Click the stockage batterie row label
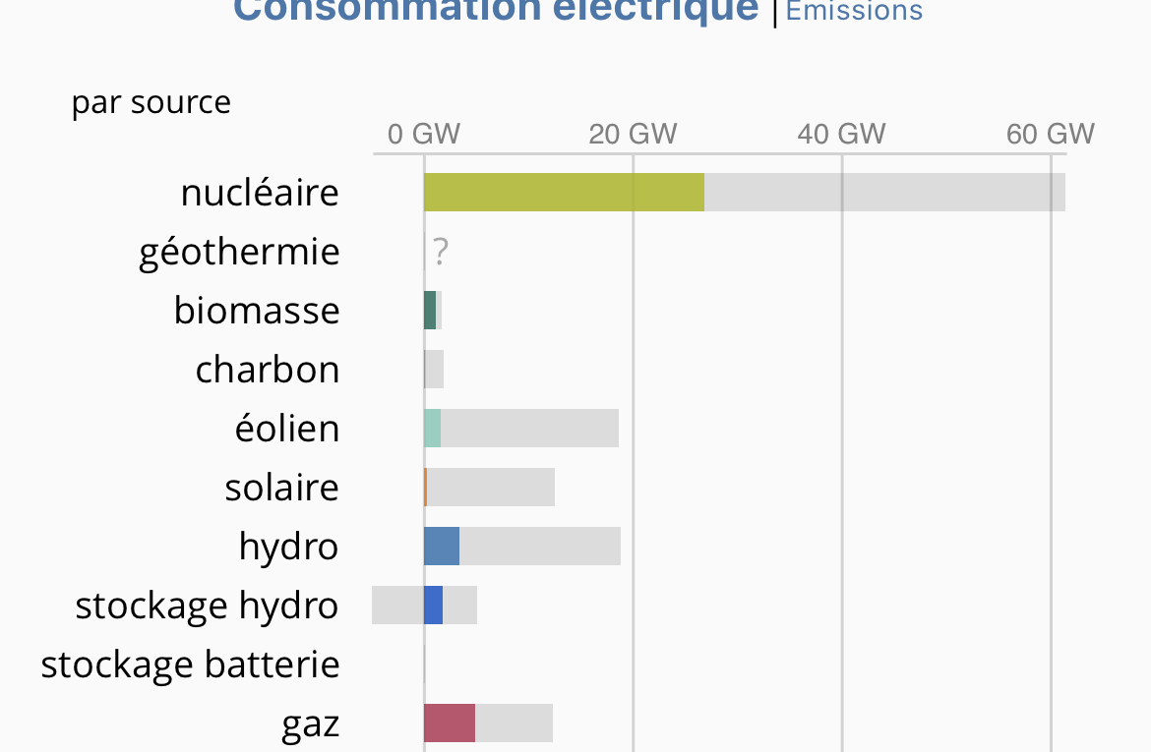1151x752 pixels. 190,665
